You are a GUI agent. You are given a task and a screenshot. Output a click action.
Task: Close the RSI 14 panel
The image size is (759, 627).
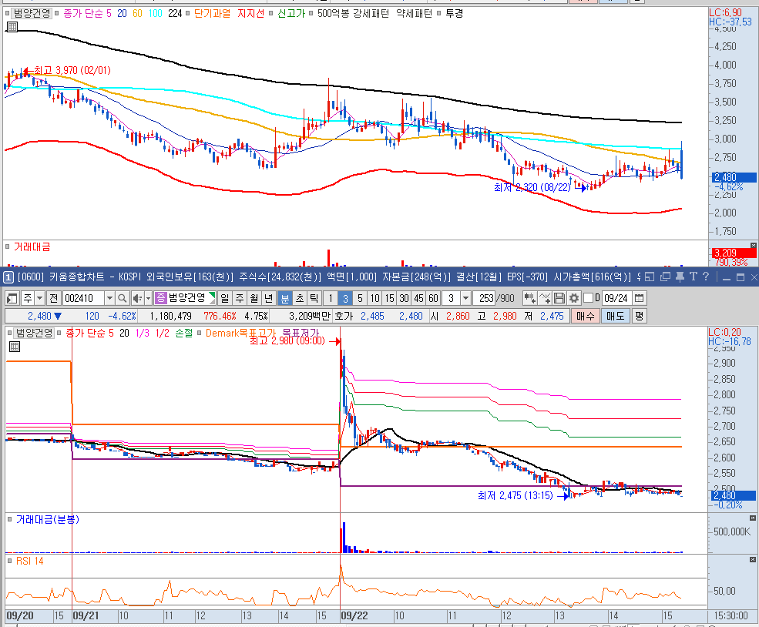pyautogui.click(x=753, y=559)
